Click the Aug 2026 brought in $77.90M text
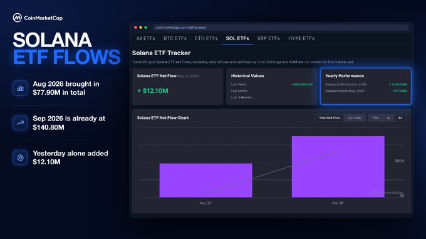The width and height of the screenshot is (426, 239). pyautogui.click(x=66, y=88)
